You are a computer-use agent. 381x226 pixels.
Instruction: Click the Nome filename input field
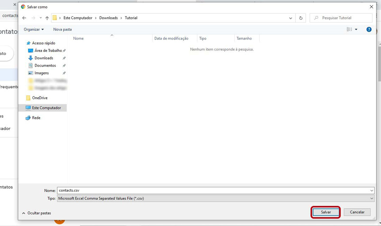click(x=213, y=191)
